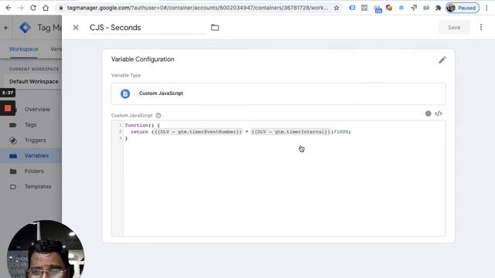Click the Tag Manager back arrow
495x278 pixels.
pos(7,28)
